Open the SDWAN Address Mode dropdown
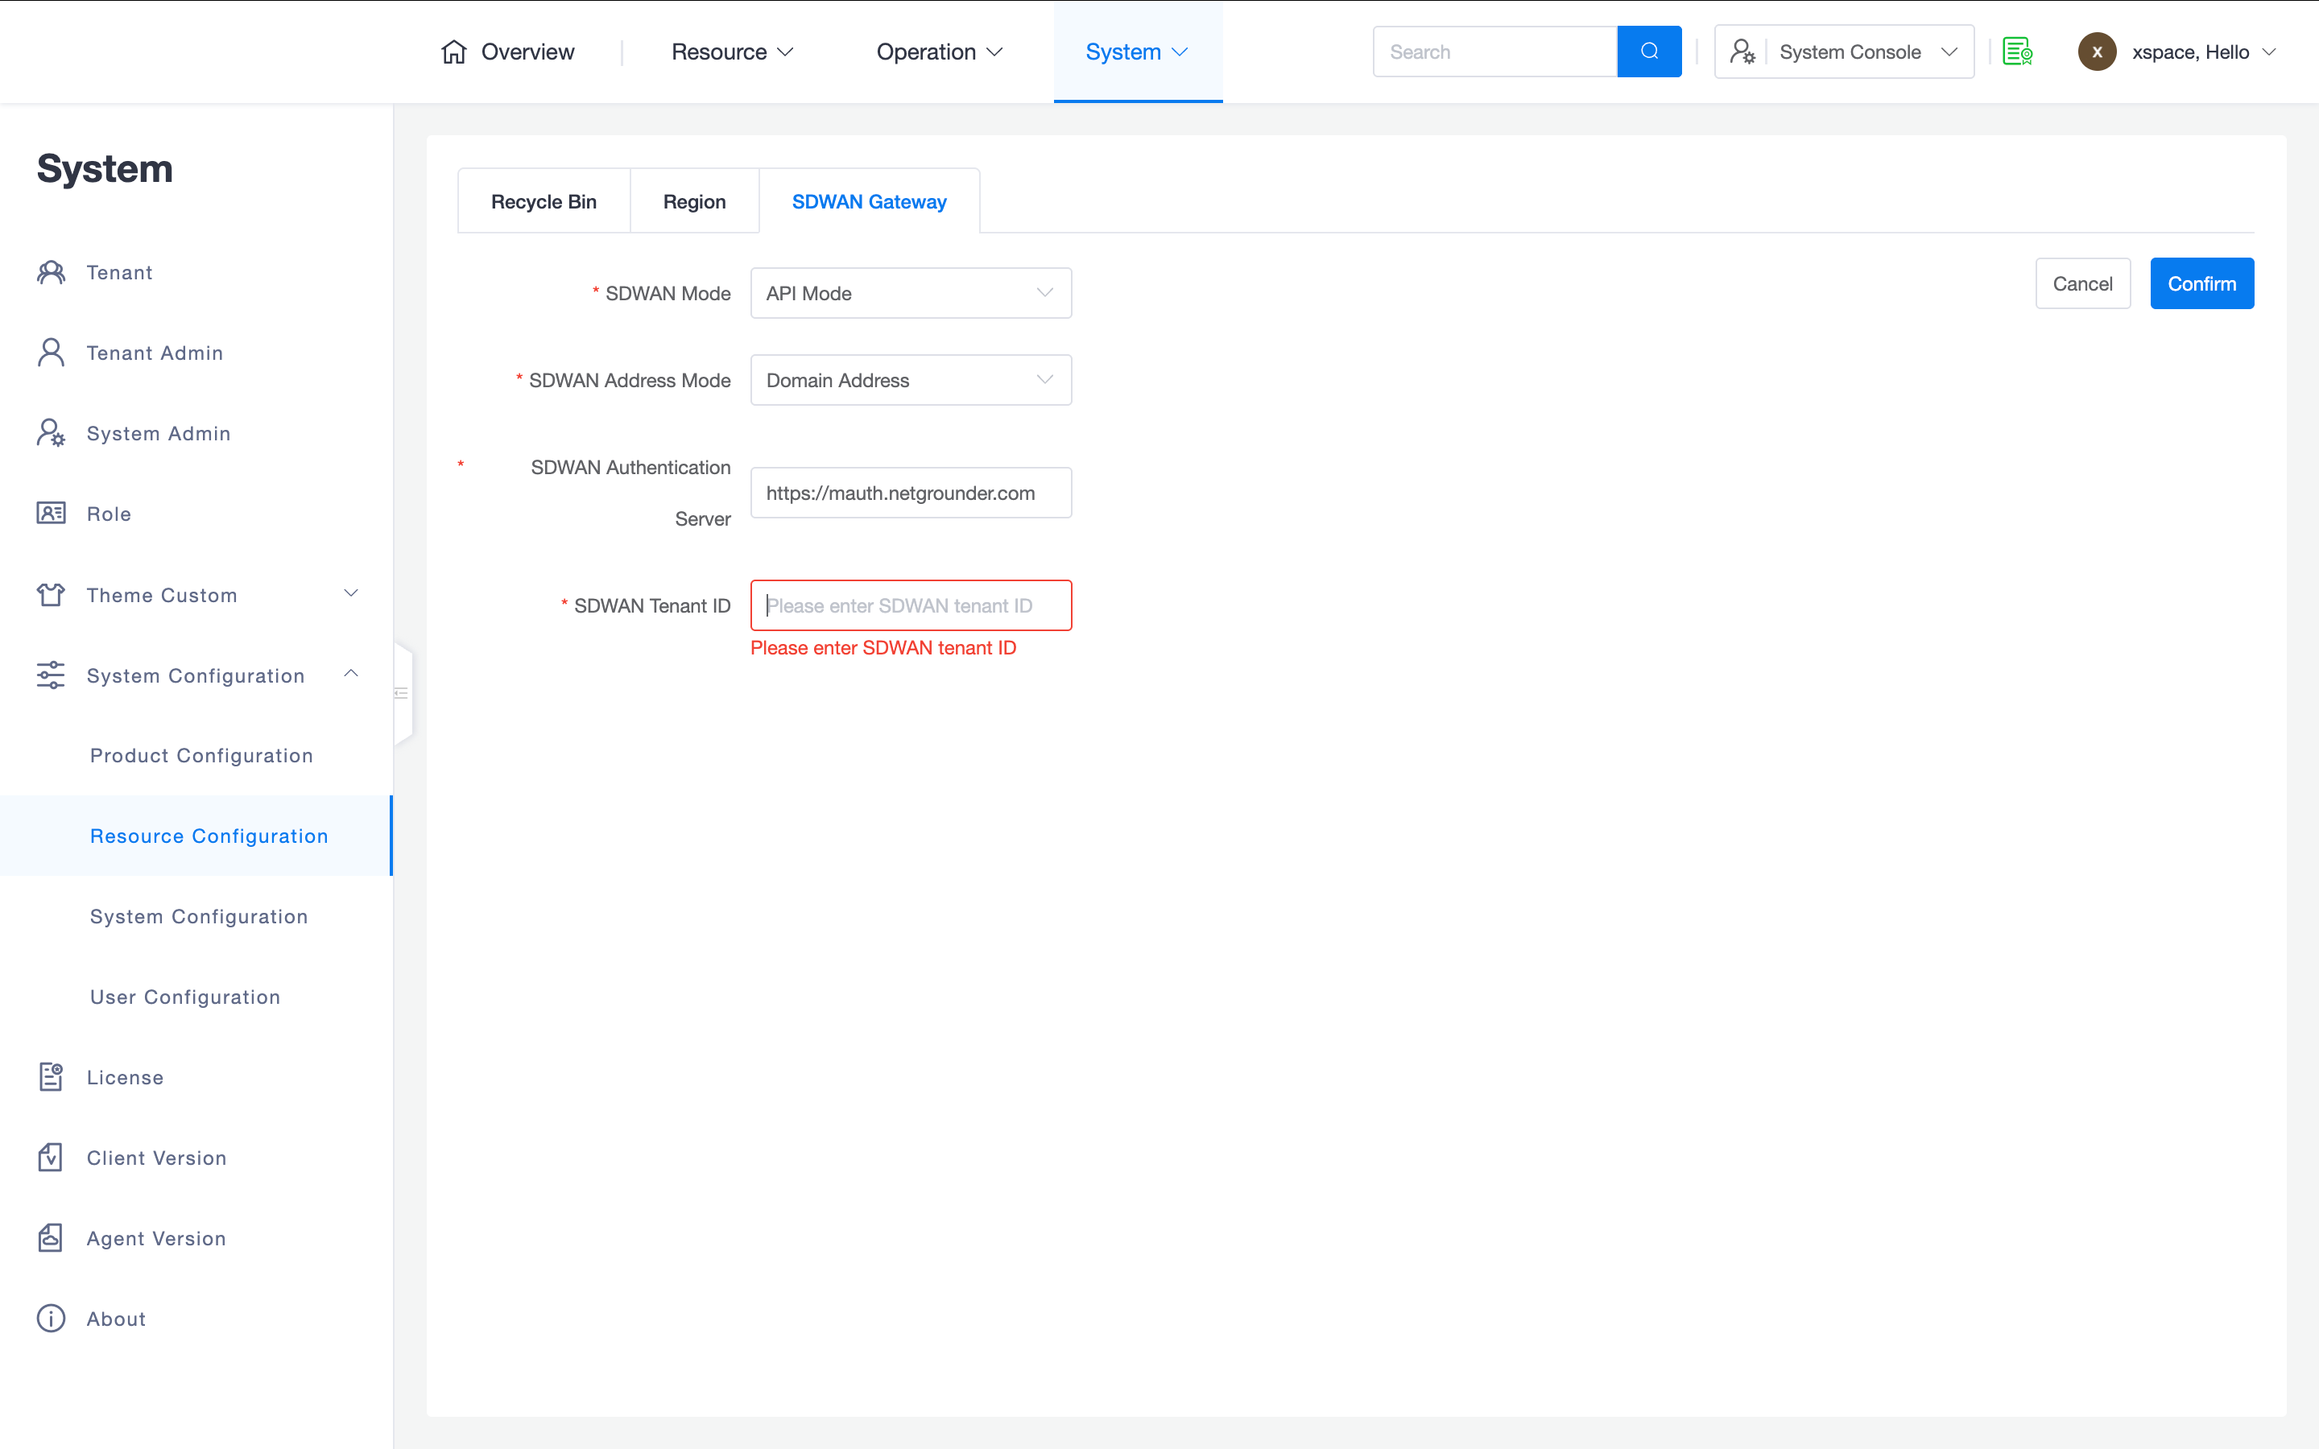 tap(911, 381)
